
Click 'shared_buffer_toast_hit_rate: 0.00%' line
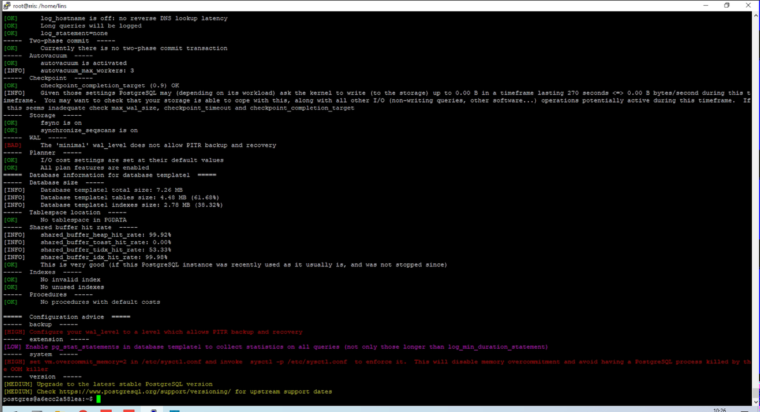tap(106, 242)
